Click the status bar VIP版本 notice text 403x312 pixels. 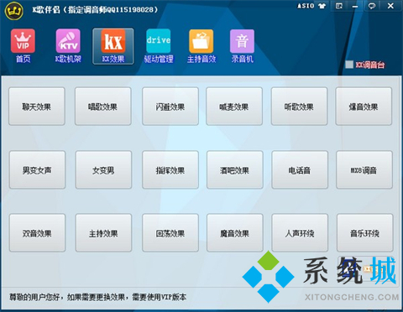(x=98, y=297)
